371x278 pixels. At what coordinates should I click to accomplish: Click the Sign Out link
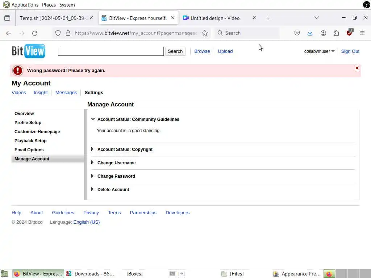350,51
